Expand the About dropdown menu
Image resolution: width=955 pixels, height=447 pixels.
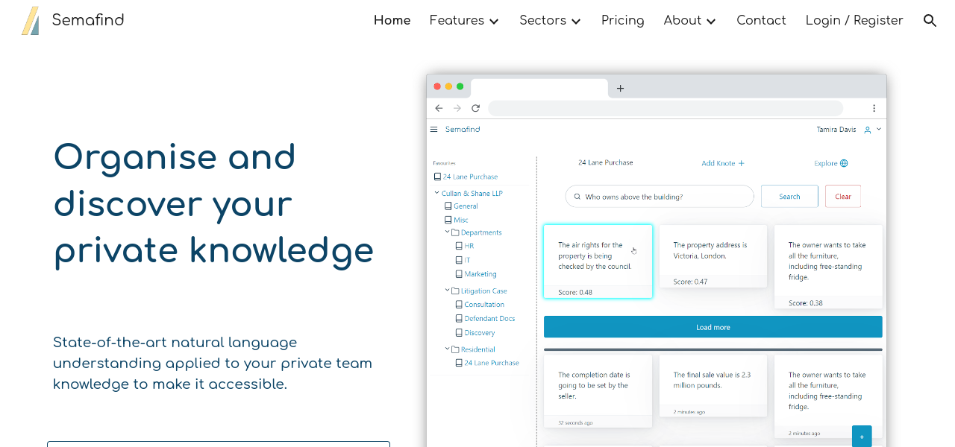point(689,21)
